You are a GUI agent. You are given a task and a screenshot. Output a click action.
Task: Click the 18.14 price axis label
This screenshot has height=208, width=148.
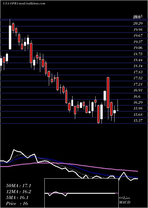[138, 66]
